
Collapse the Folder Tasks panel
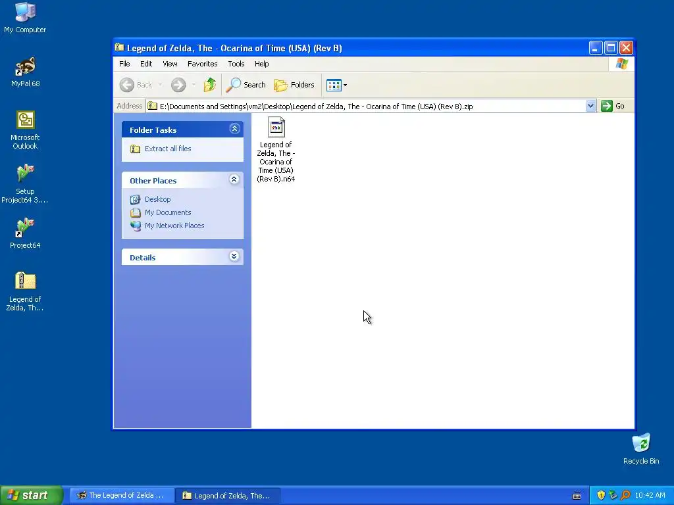(234, 129)
